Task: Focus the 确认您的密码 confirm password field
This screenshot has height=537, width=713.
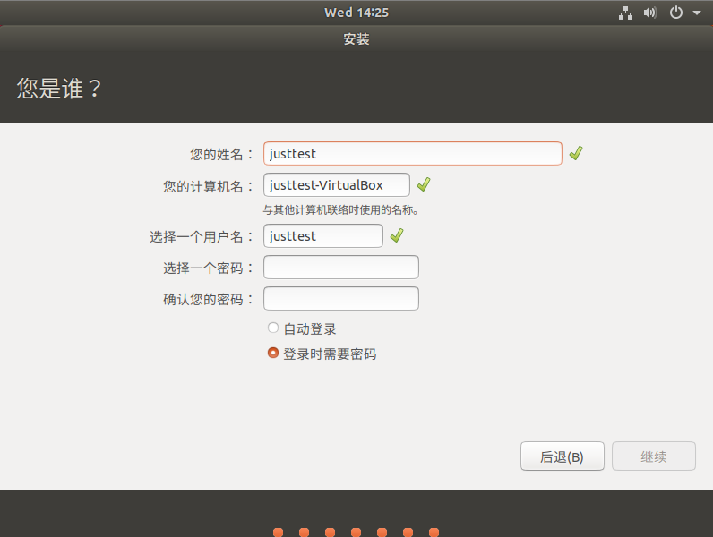Action: [x=341, y=299]
